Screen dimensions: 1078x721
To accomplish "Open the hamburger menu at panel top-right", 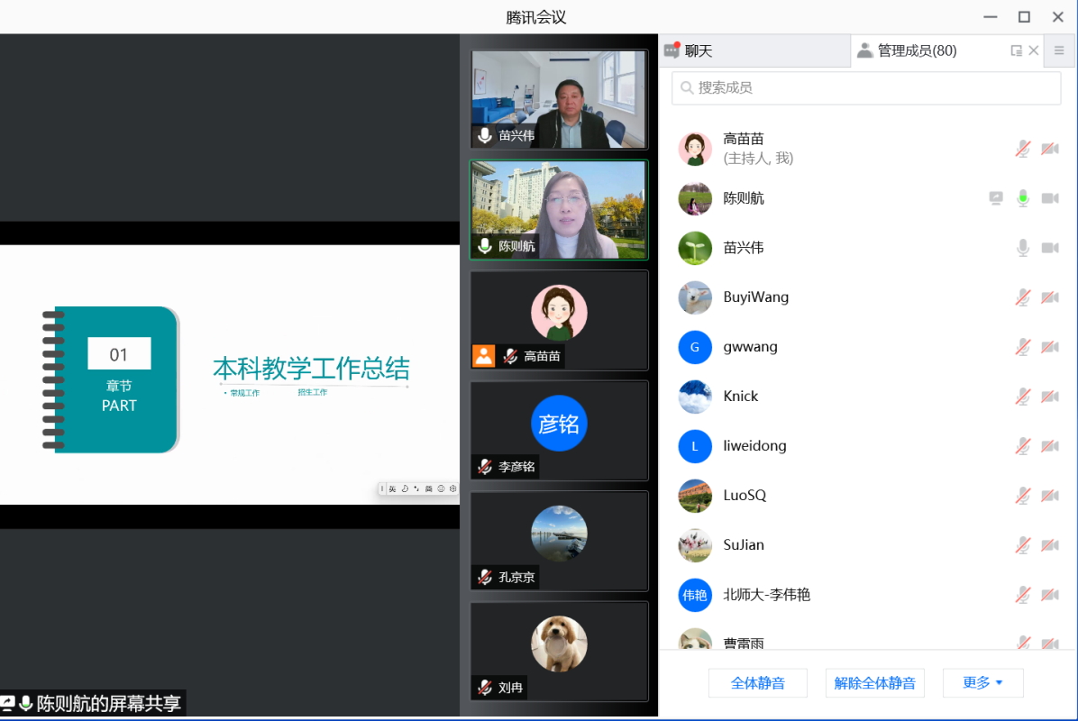I will pos(1057,50).
